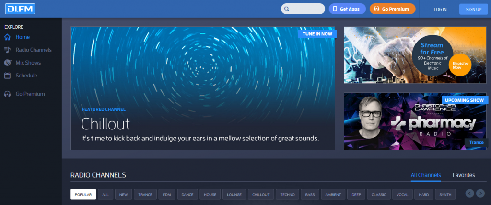Click LOG IN link

coord(440,10)
